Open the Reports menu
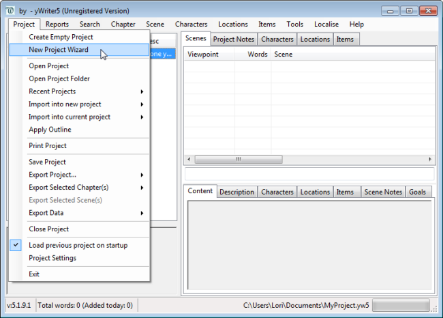 [x=57, y=25]
